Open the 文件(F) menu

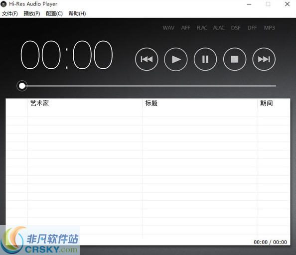click(x=10, y=13)
